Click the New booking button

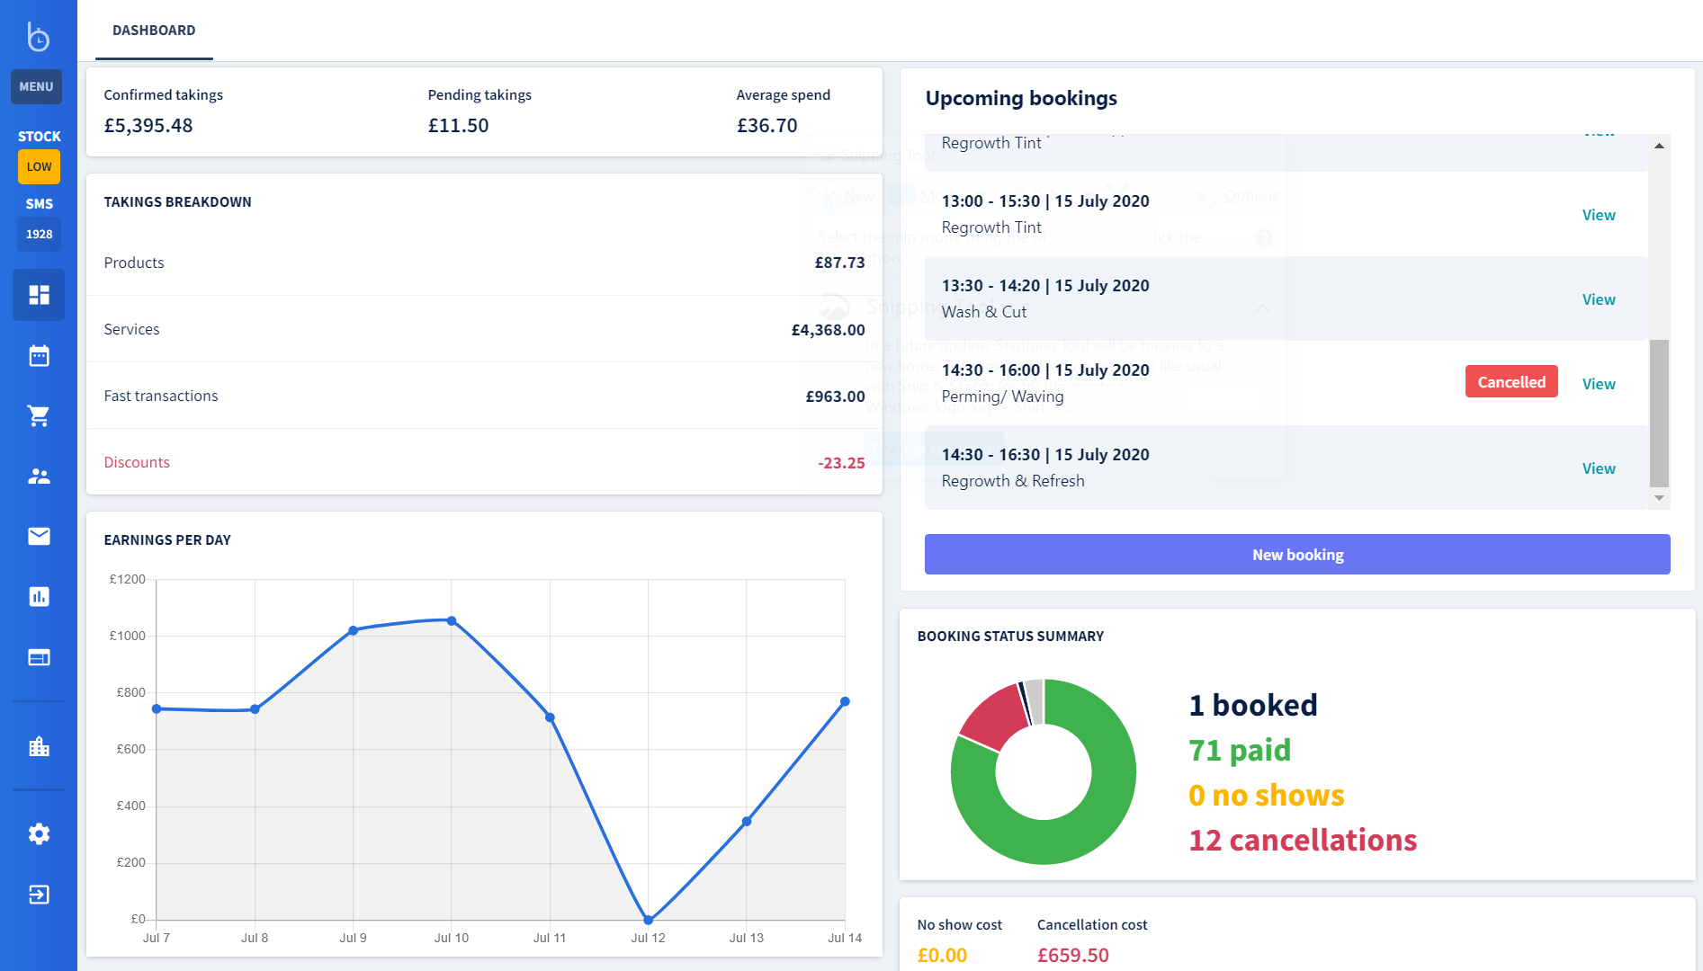coord(1296,554)
